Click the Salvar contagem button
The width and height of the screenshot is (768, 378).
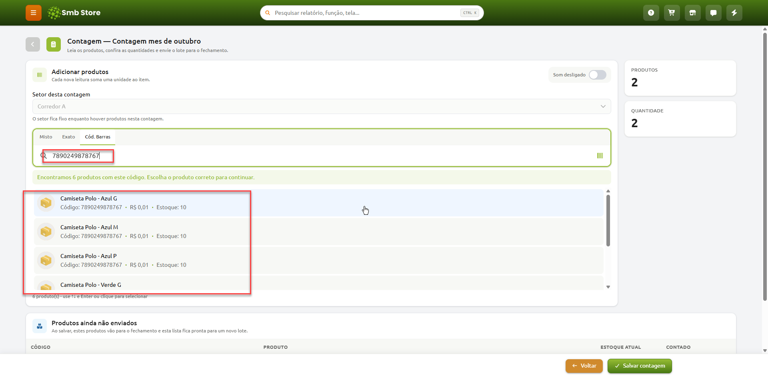click(x=640, y=366)
